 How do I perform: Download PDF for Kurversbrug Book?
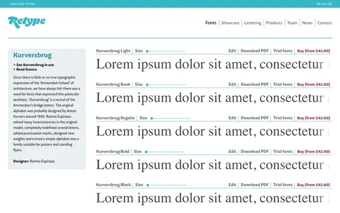click(255, 84)
